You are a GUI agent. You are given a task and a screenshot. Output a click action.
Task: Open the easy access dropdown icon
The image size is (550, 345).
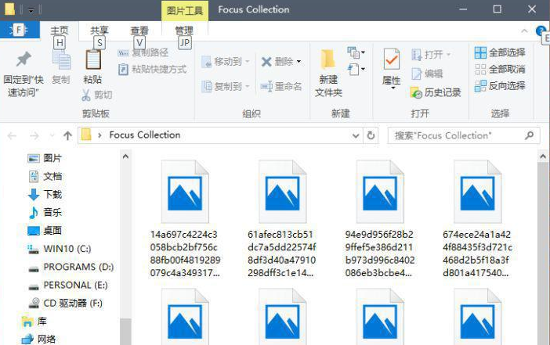356,69
